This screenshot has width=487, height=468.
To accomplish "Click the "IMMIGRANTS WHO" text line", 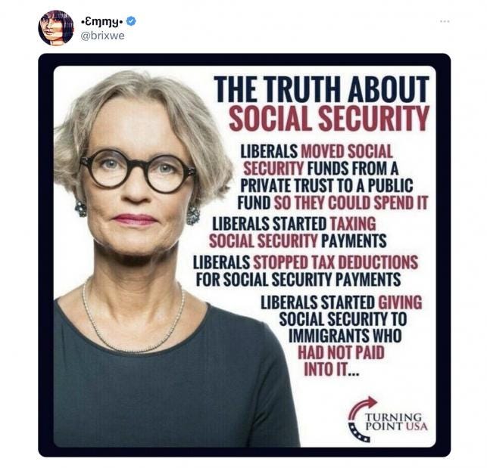I will coord(345,336).
